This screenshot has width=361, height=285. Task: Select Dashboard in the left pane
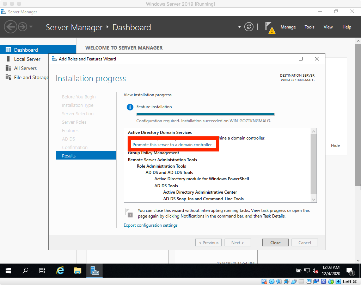point(38,50)
